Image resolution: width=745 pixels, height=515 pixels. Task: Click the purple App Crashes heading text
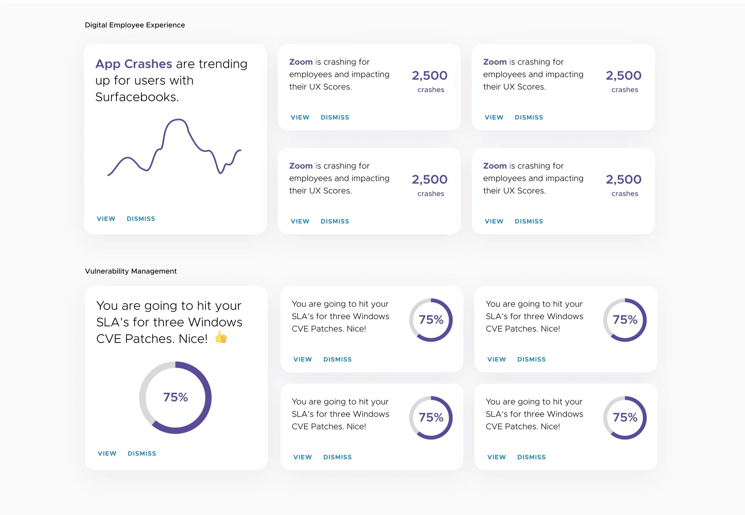click(134, 64)
